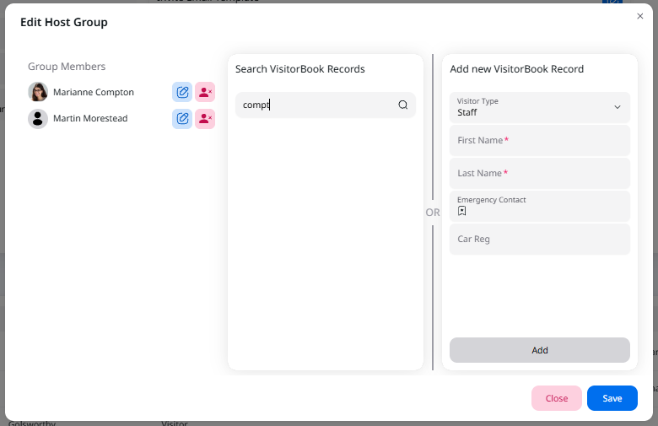Focus the VisitorBook search box containing 'compt'

coord(316,105)
